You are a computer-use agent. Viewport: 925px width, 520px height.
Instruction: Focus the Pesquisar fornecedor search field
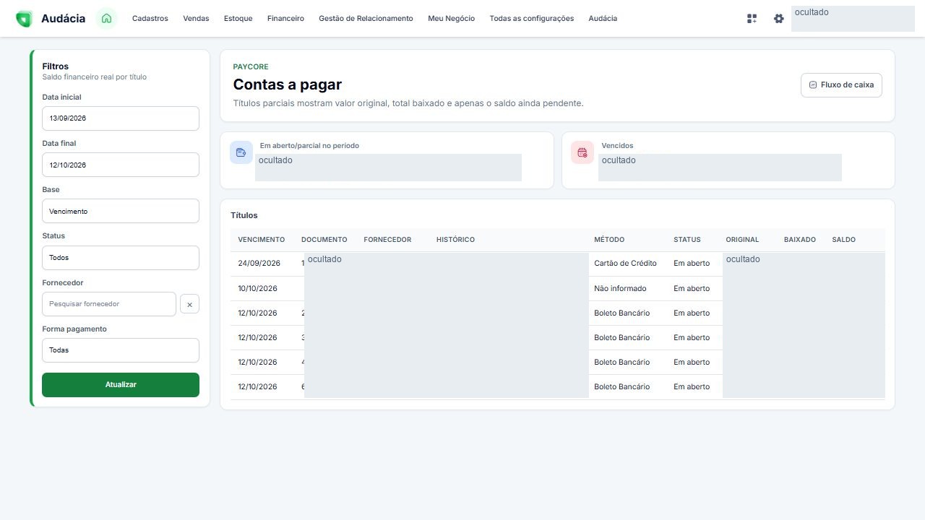pyautogui.click(x=109, y=304)
